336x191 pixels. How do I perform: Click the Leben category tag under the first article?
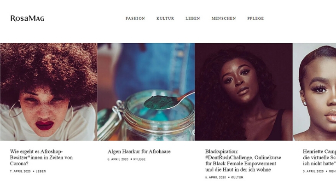[x=41, y=171]
